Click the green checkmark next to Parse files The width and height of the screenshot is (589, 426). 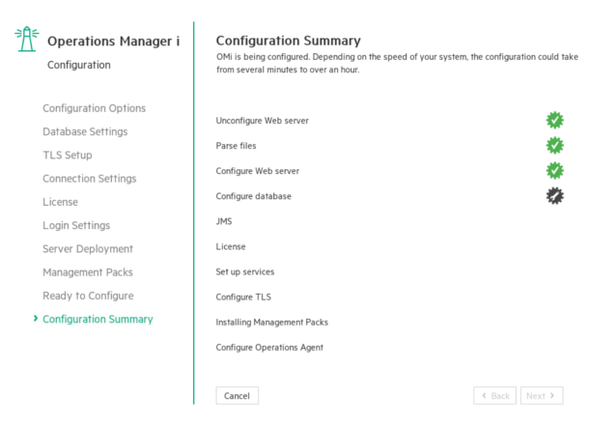(554, 146)
